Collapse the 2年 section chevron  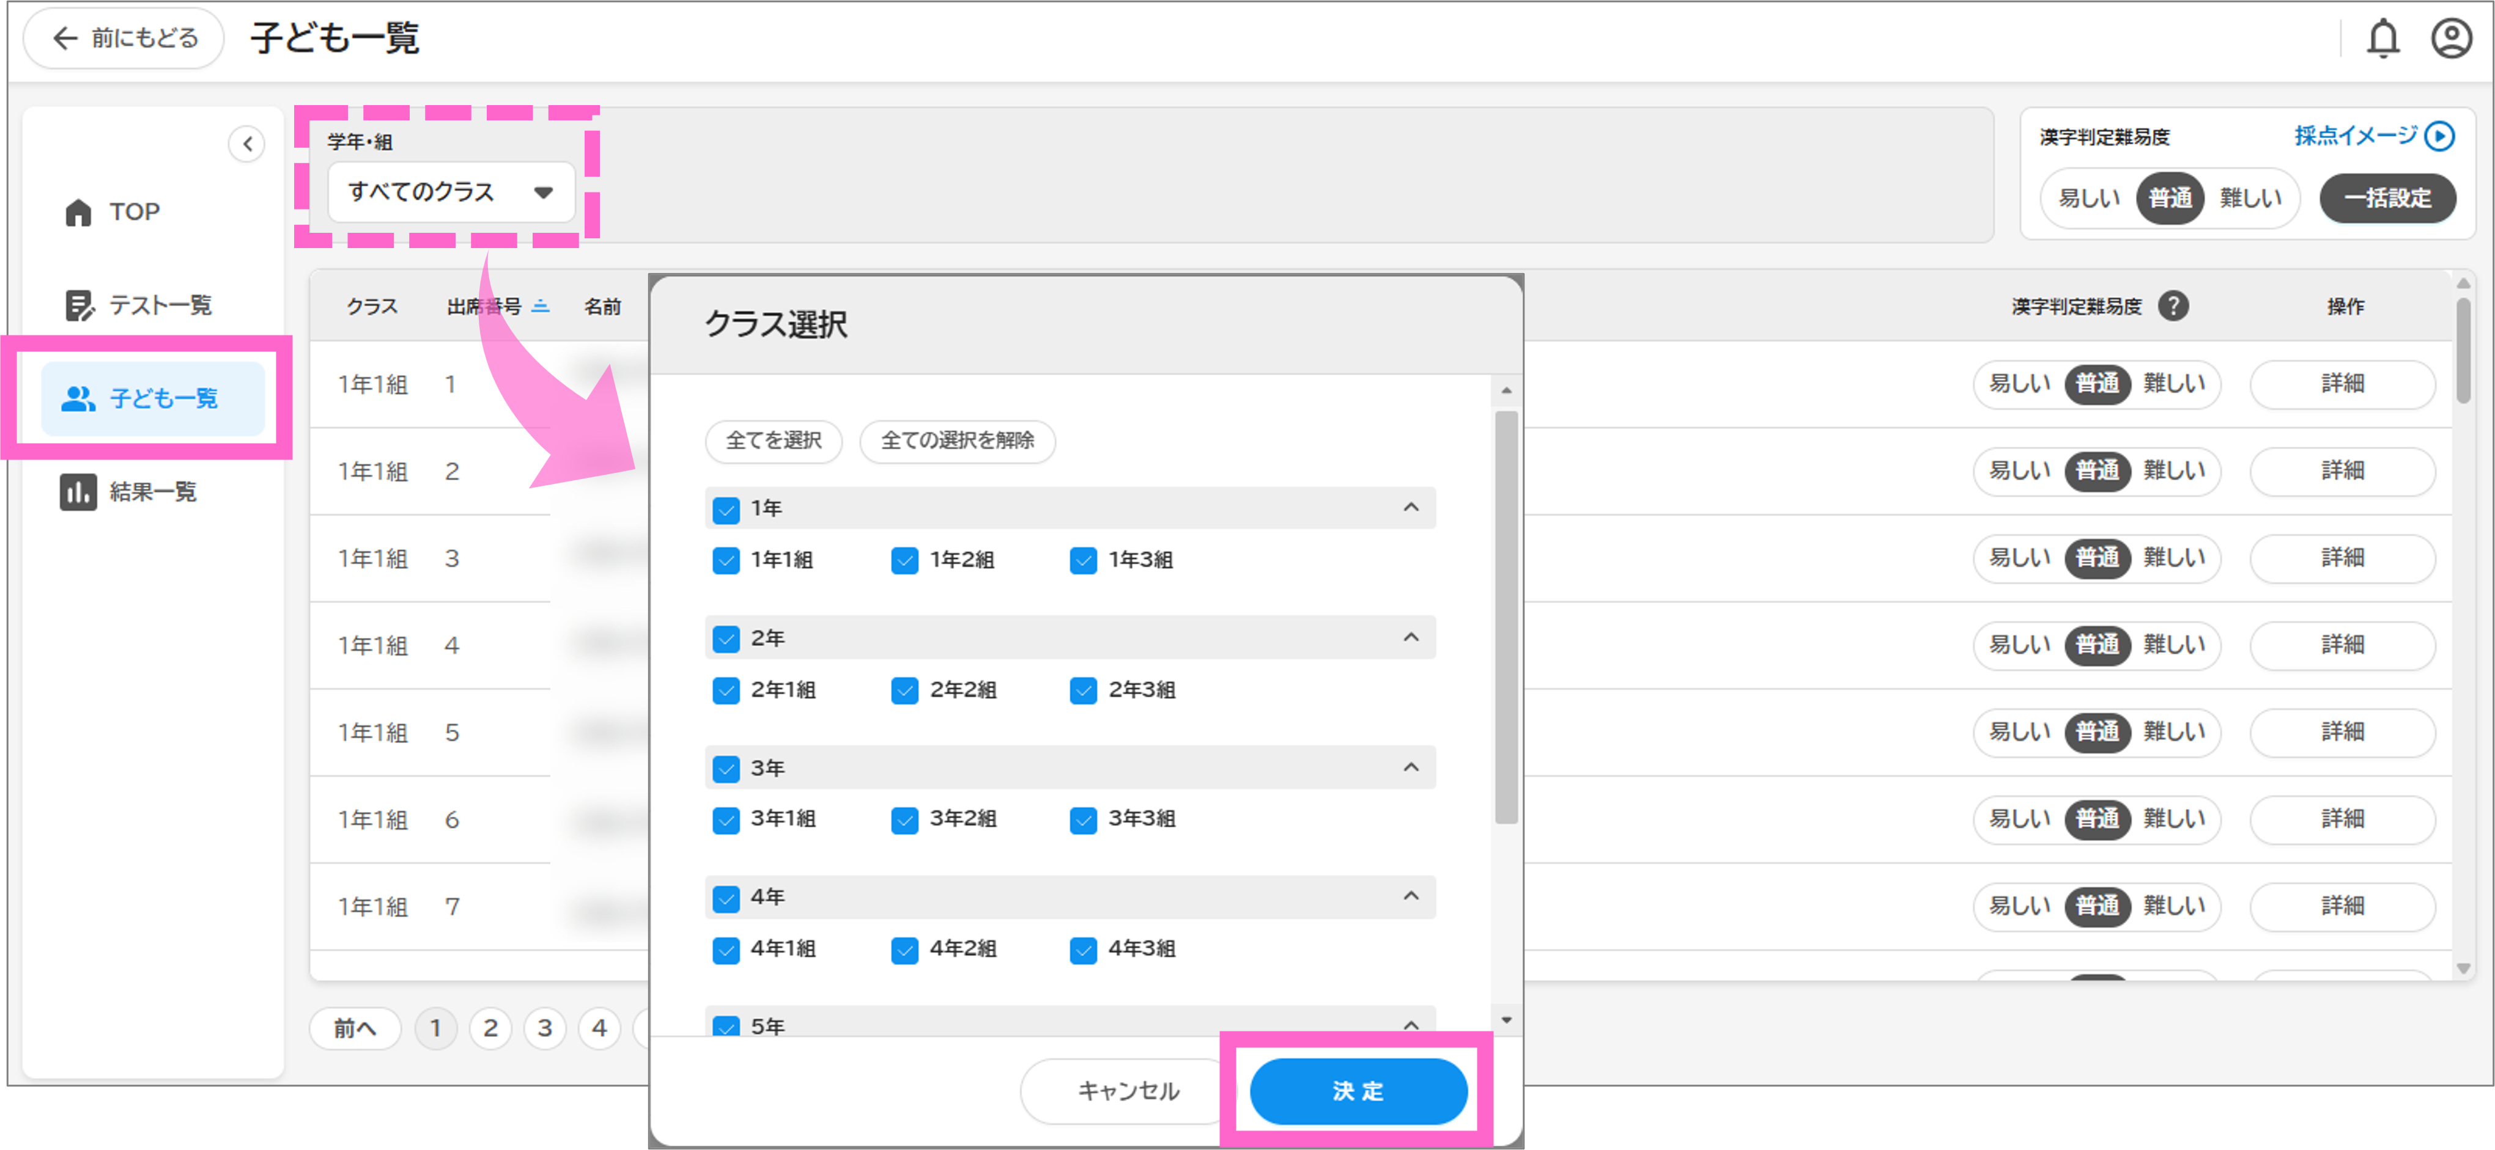point(1411,637)
